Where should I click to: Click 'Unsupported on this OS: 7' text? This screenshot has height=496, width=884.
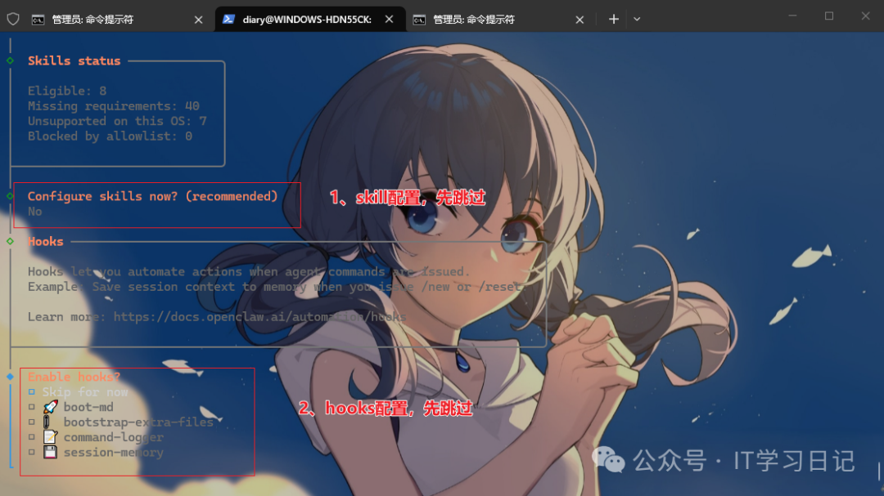[x=117, y=121]
